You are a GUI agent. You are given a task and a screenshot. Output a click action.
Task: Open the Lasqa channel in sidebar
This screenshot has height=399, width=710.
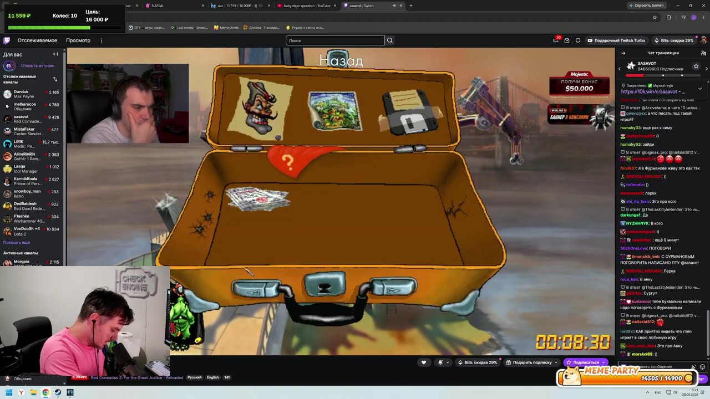click(32, 169)
